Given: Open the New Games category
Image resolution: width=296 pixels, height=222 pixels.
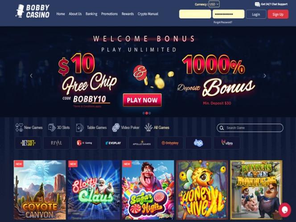Looking at the screenshot, I should (29, 128).
